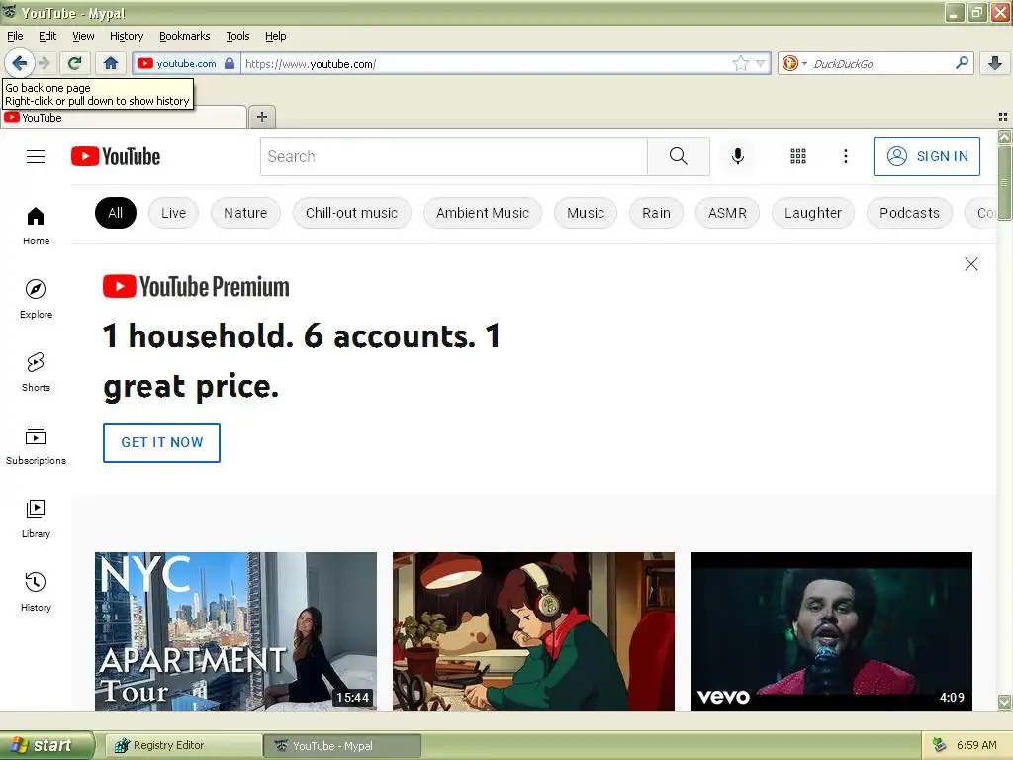The image size is (1013, 760).
Task: Select the All filter chip
Action: click(x=115, y=213)
